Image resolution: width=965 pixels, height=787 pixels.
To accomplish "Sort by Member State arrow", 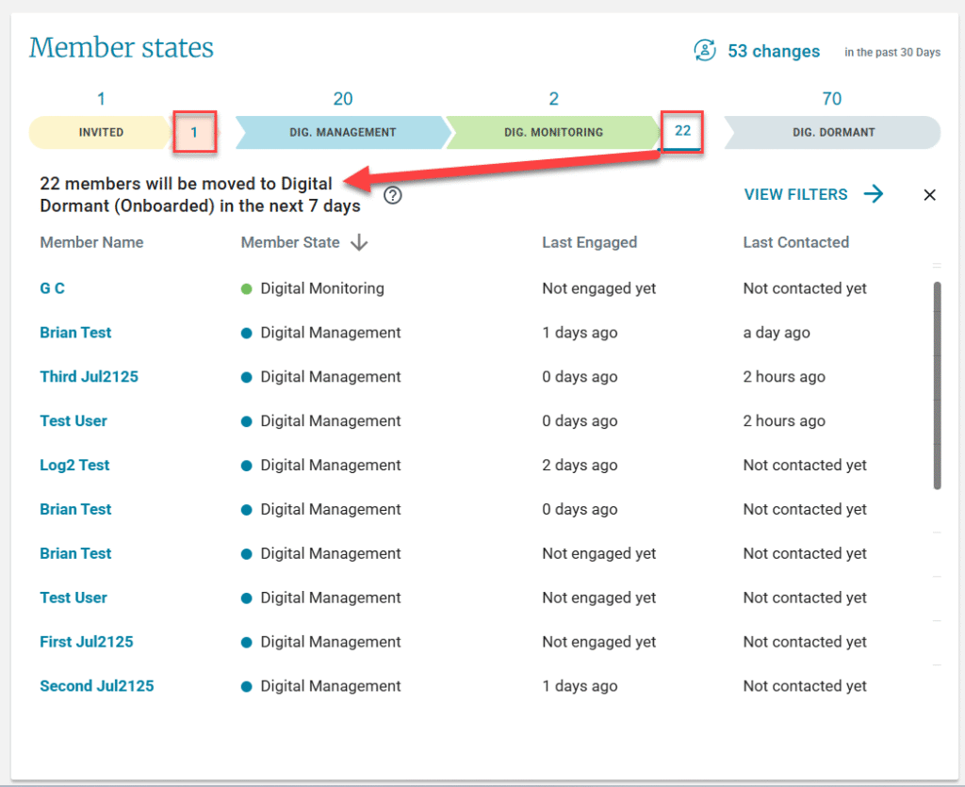I will 359,242.
